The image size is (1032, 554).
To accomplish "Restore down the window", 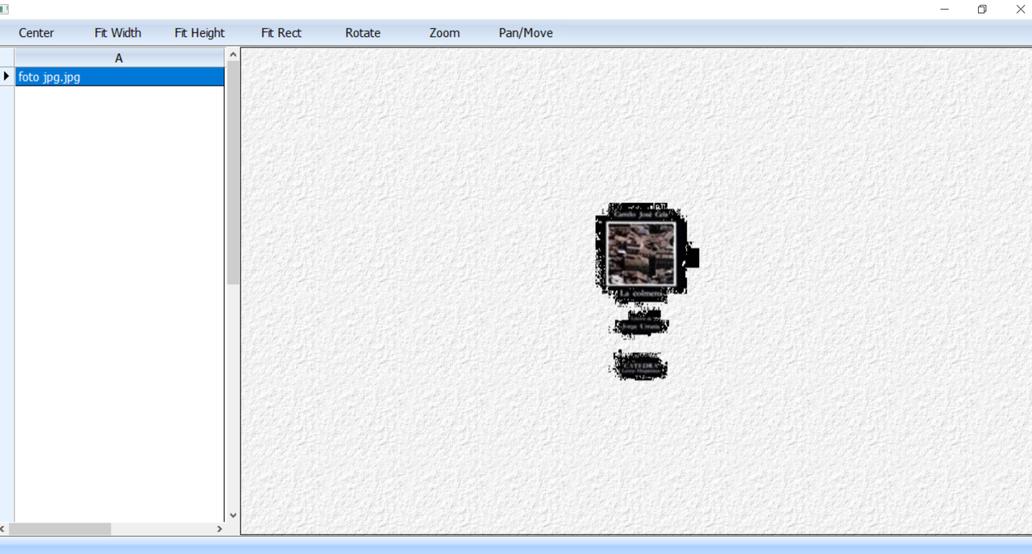I will coord(982,9).
